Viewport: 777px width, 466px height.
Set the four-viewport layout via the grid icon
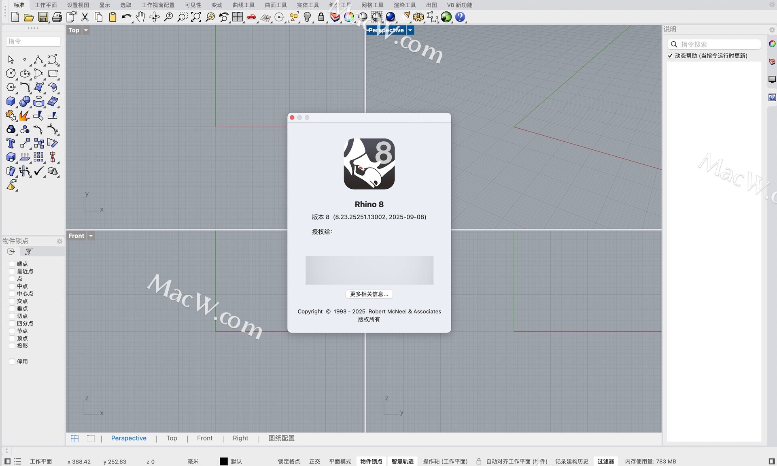(238, 17)
